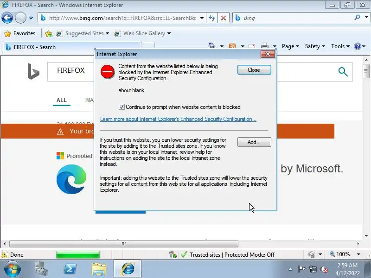Click Internet Explorer taskbar icon
This screenshot has height=278, width=371.
tap(128, 269)
